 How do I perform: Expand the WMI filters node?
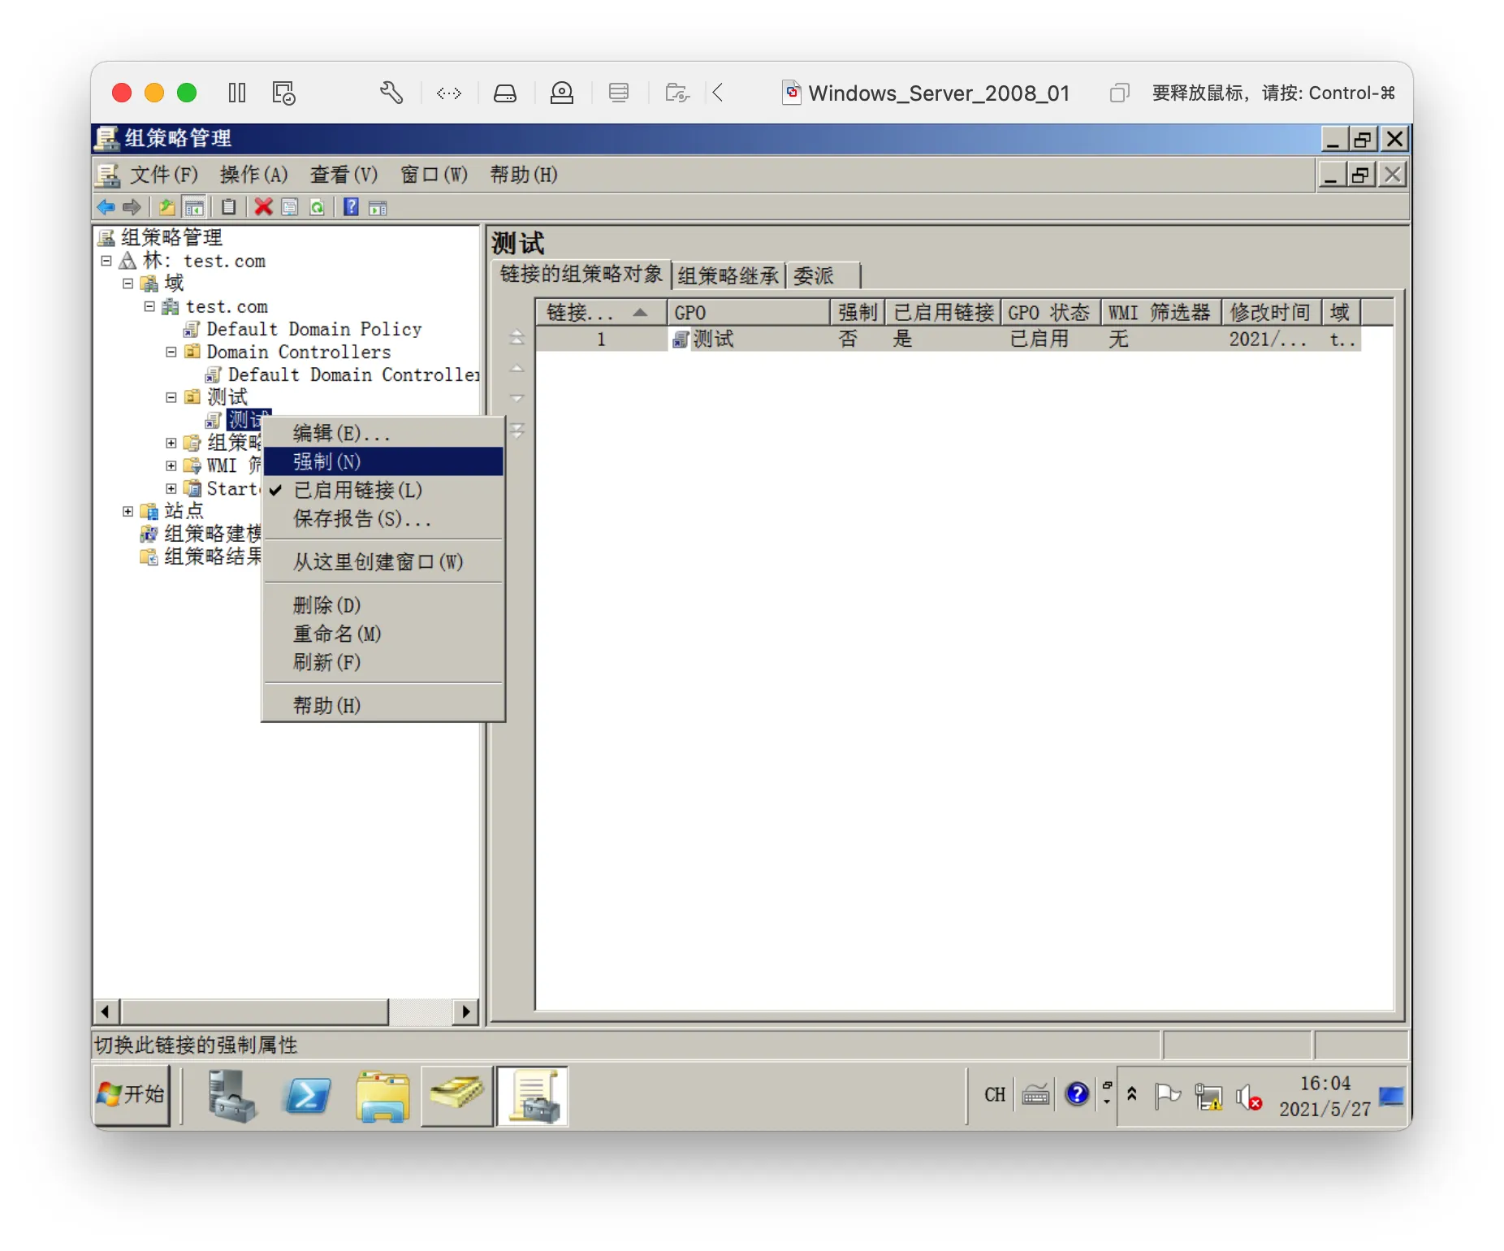click(x=171, y=465)
